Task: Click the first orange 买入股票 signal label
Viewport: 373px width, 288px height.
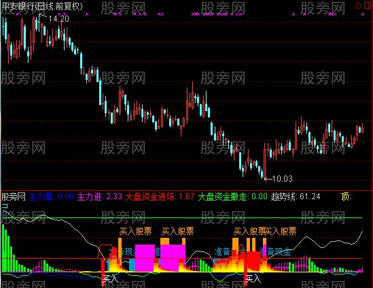Action: point(135,231)
